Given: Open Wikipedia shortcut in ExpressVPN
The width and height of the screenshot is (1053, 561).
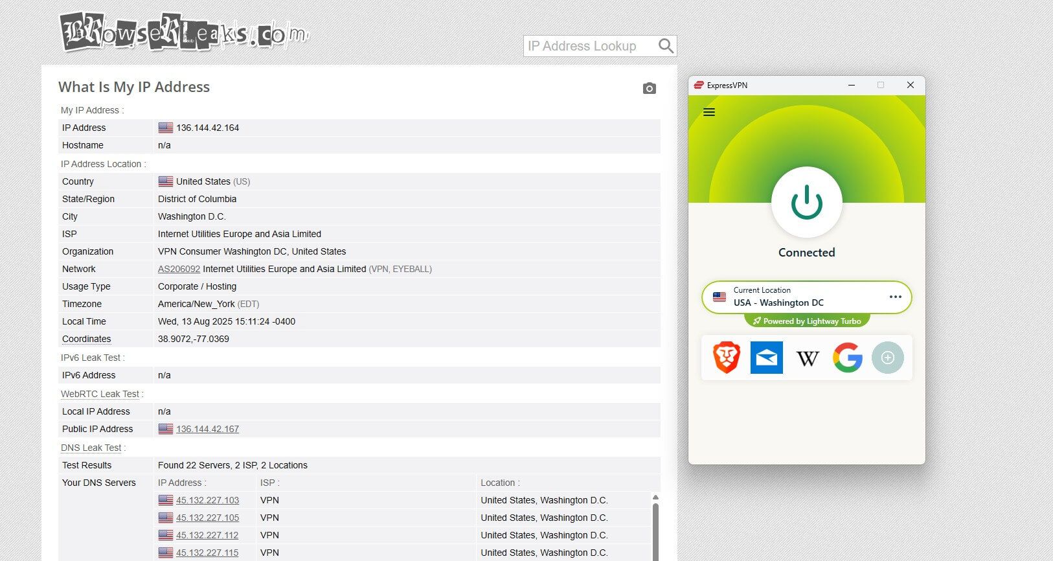Looking at the screenshot, I should coord(808,358).
